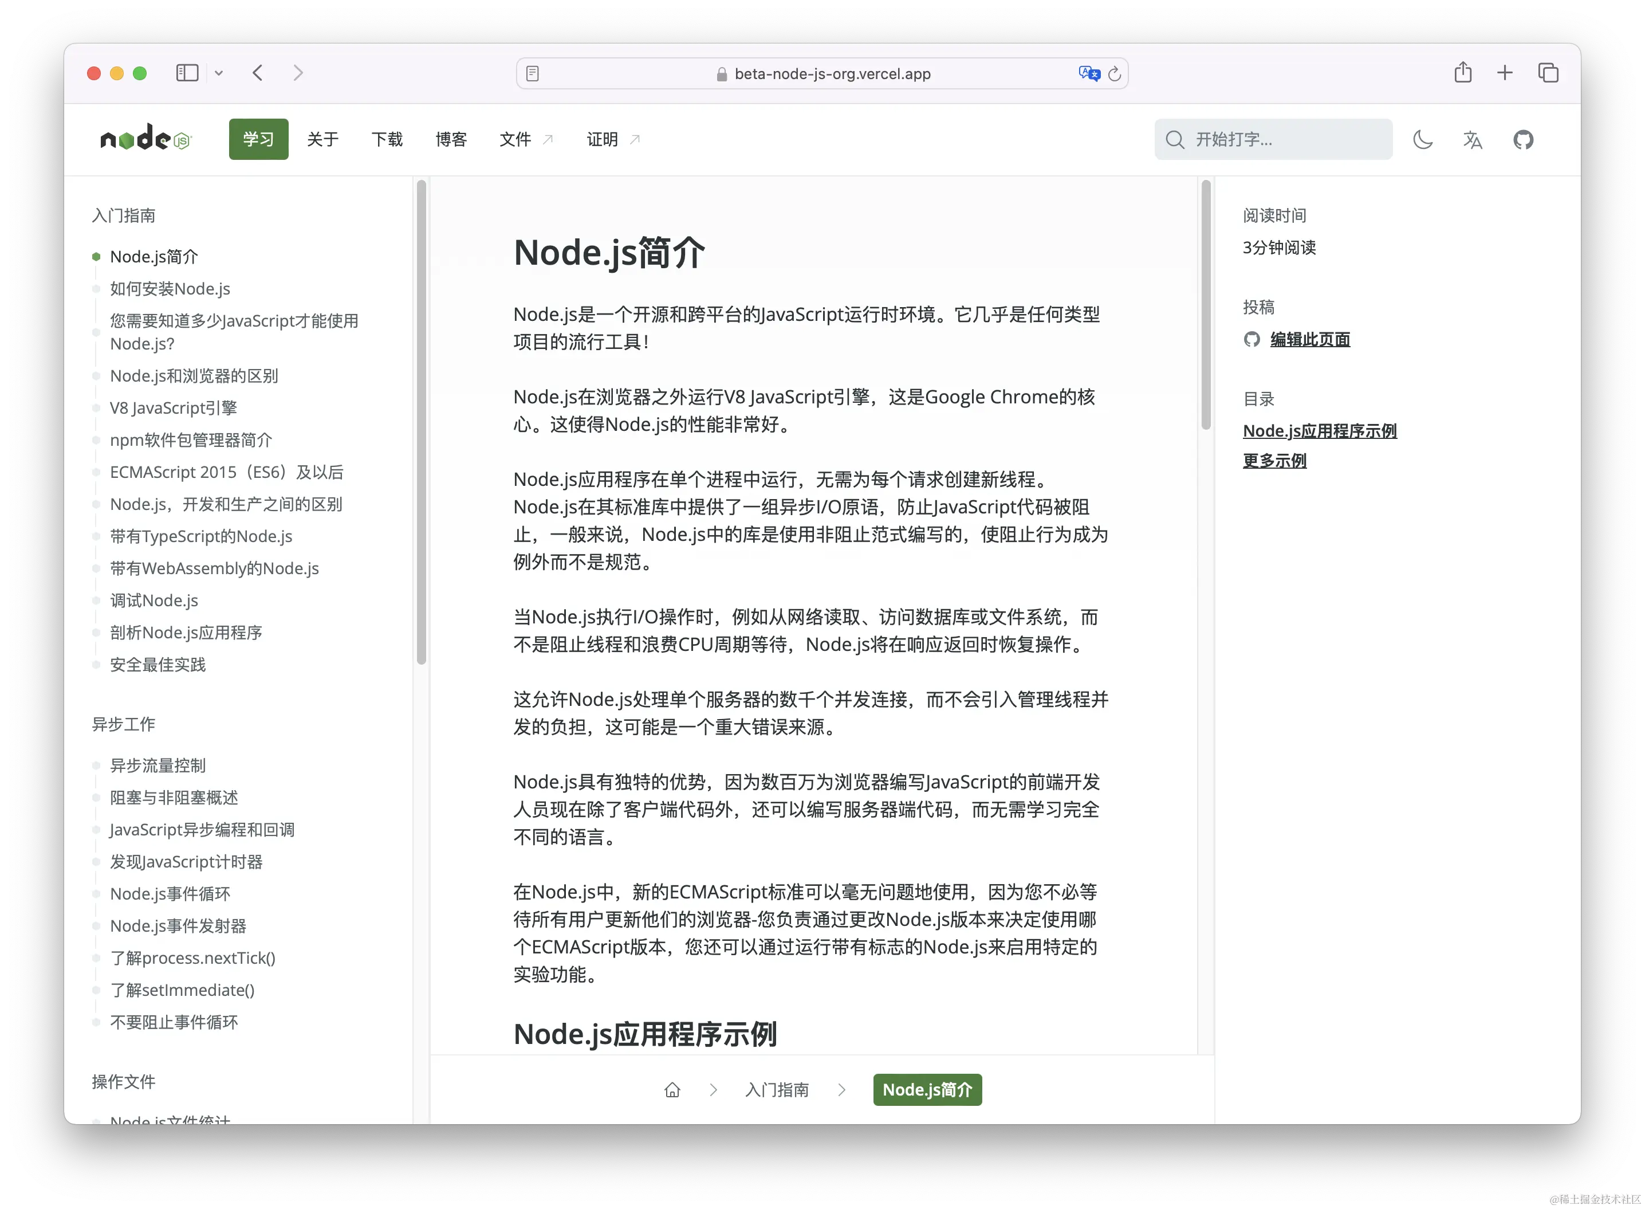The height and width of the screenshot is (1209, 1645).
Task: Reload the page with the refresh icon
Action: [1114, 74]
